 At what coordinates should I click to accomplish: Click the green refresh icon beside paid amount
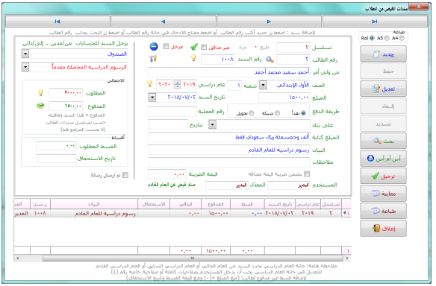40,106
